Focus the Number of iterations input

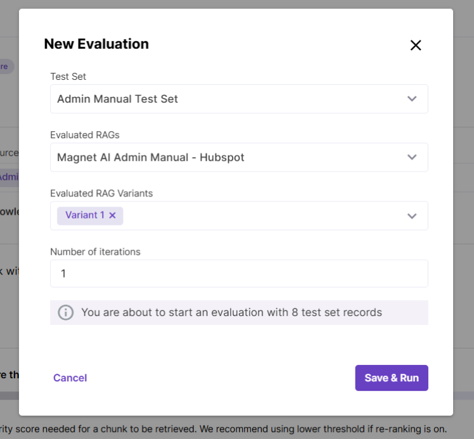[x=239, y=274]
